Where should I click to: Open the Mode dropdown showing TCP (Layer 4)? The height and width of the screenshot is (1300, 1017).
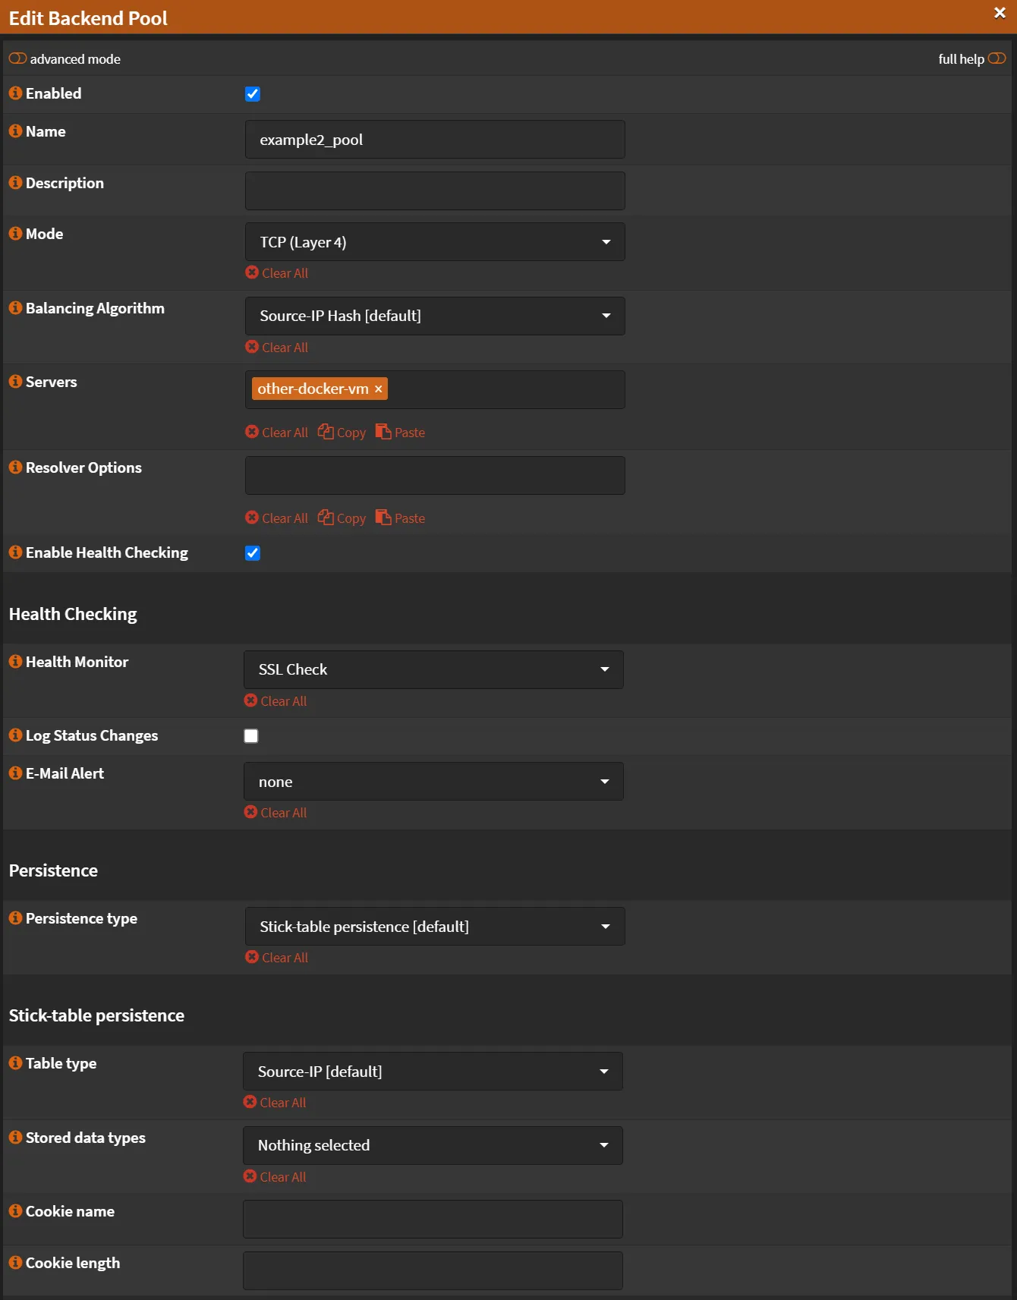(435, 242)
